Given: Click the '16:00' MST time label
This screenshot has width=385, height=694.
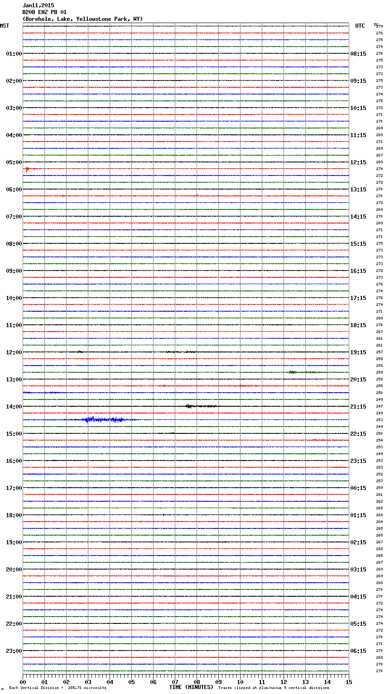Looking at the screenshot, I should (x=14, y=461).
